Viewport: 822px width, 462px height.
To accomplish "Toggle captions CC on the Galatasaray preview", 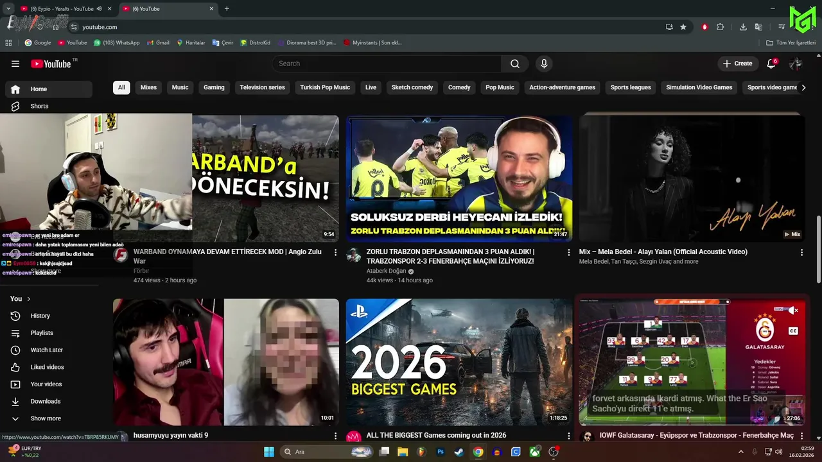I will [x=793, y=331].
